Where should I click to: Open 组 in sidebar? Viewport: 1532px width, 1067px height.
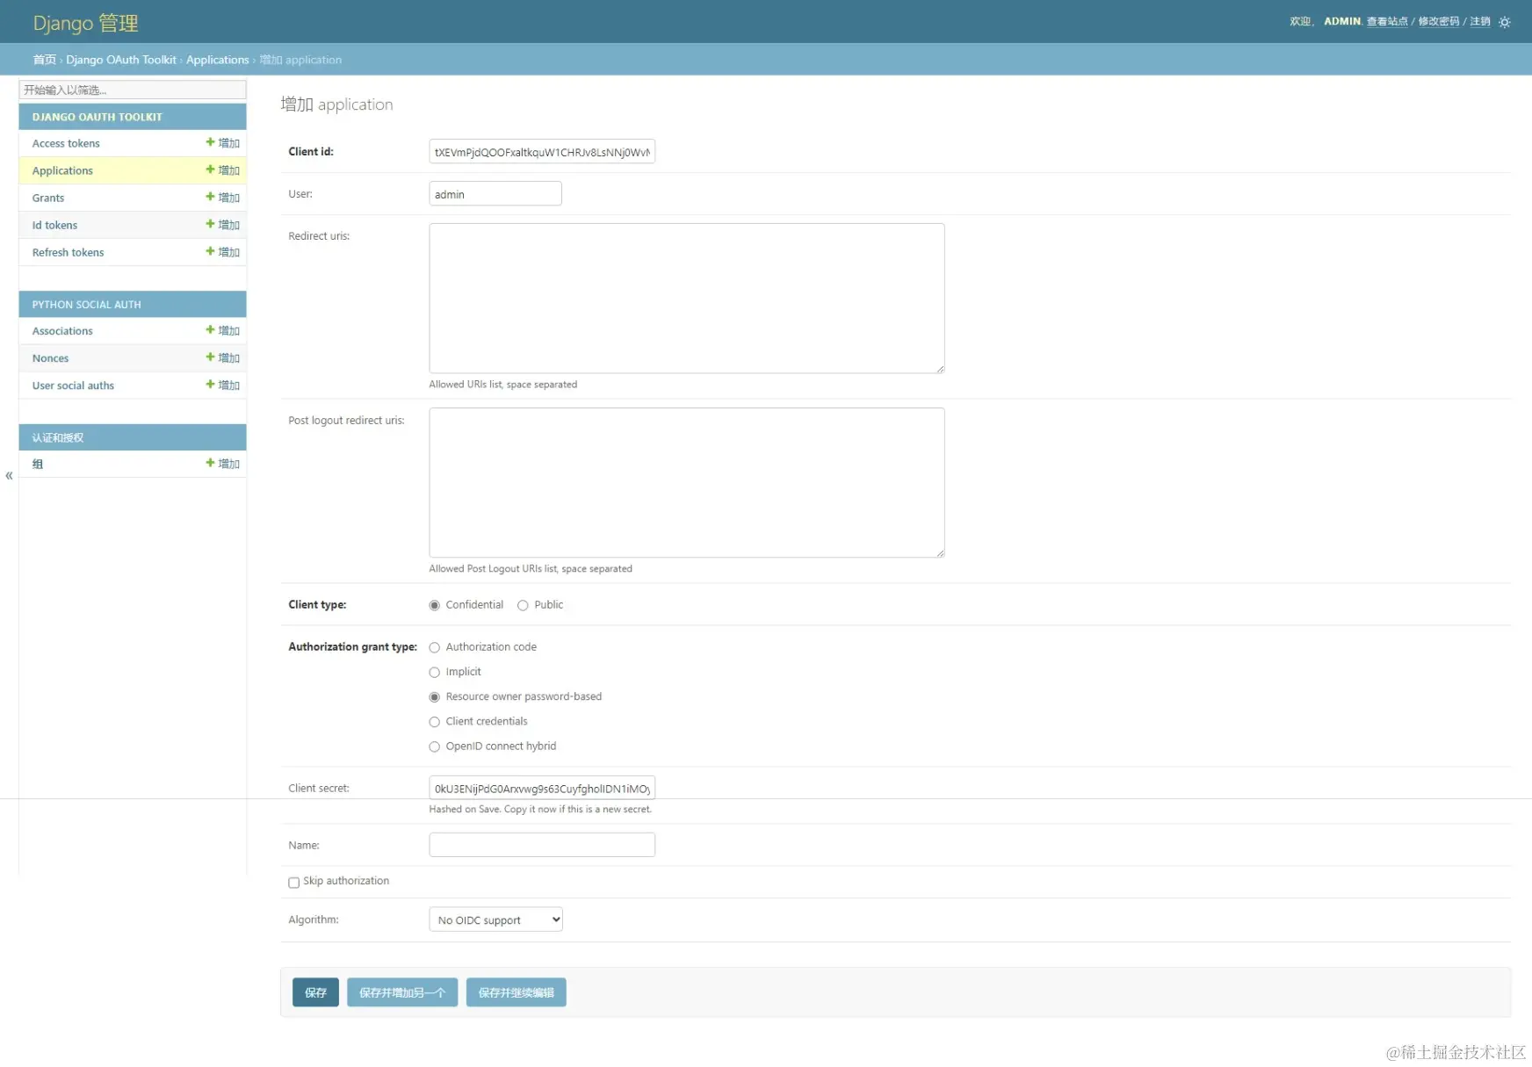click(x=38, y=464)
